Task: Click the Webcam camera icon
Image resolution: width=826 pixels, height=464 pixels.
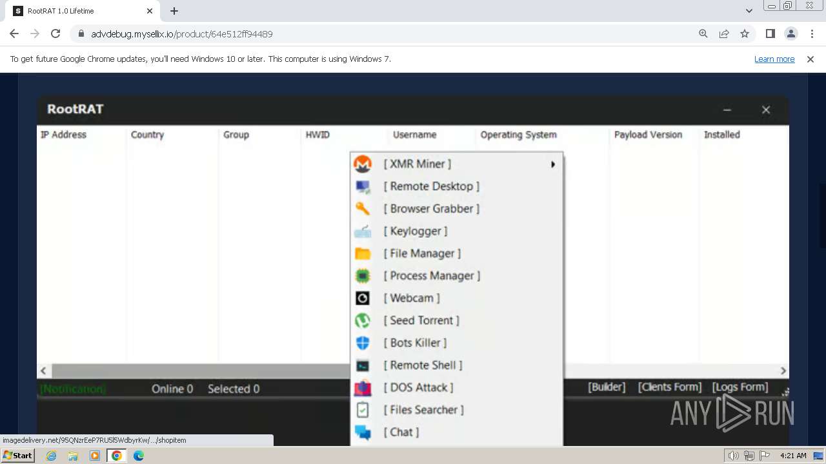Action: [x=363, y=298]
